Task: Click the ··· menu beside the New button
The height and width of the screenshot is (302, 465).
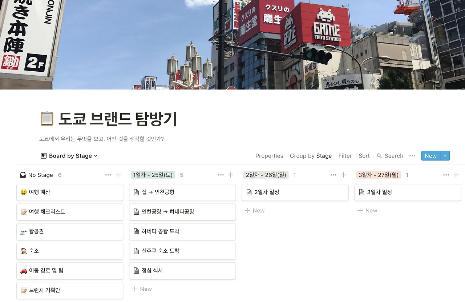Action: (412, 156)
